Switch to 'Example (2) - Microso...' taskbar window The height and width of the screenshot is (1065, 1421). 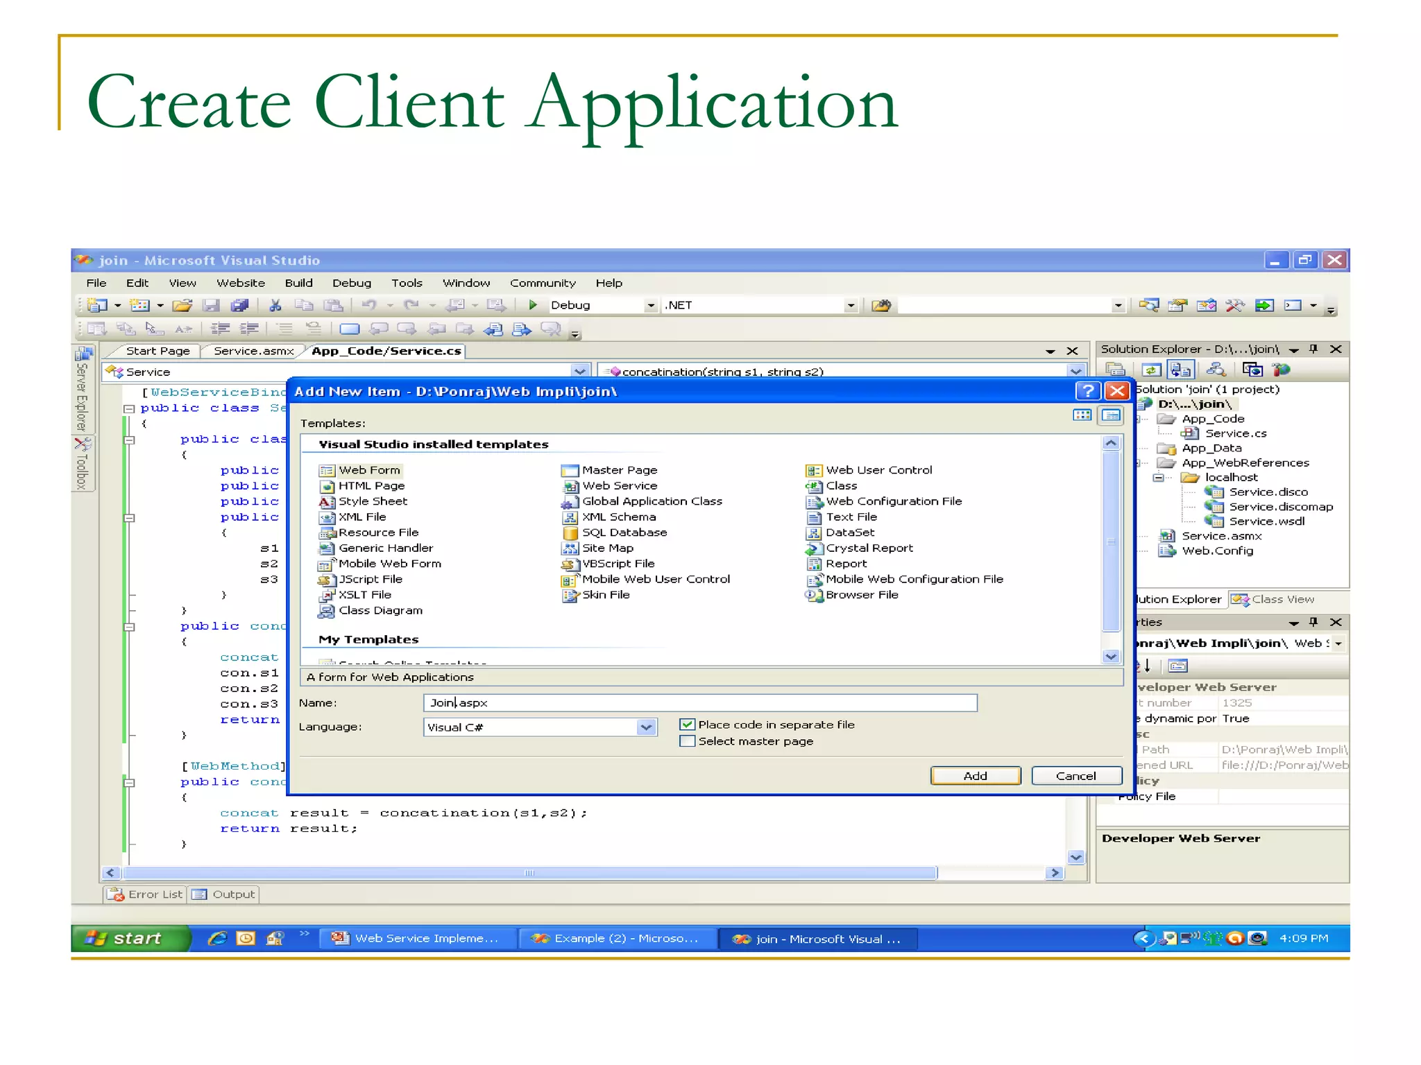(x=618, y=938)
